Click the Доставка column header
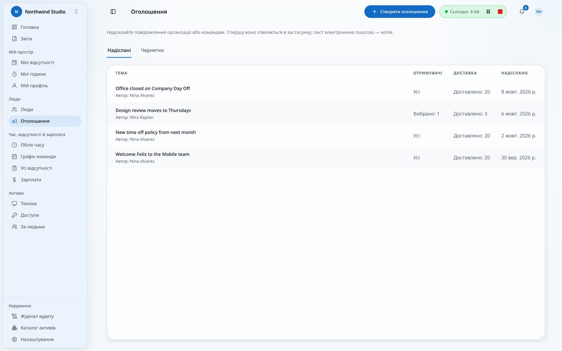562x351 pixels. pyautogui.click(x=465, y=73)
